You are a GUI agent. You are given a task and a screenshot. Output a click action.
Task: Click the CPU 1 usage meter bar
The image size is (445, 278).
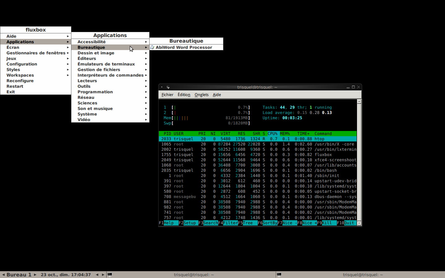pos(207,107)
